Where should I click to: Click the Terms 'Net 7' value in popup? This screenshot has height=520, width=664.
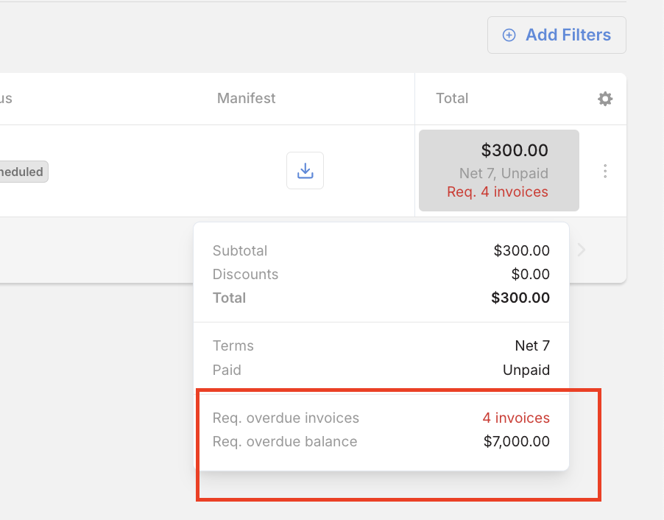coord(531,345)
